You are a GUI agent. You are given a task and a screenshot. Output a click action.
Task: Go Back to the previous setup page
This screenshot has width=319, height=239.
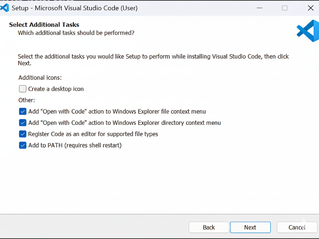[209, 227]
